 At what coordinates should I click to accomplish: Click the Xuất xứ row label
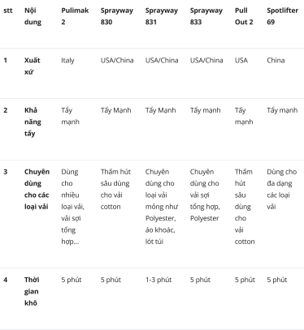32,66
